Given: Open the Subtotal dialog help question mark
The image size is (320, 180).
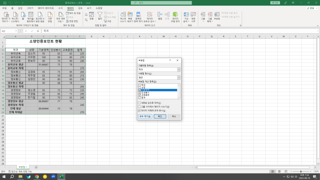Looking at the screenshot, I should click(170, 60).
